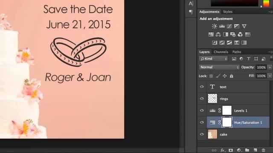Image resolution: width=273 pixels, height=153 pixels.
Task: Open the Opacity slider arrow
Action: tap(270, 67)
